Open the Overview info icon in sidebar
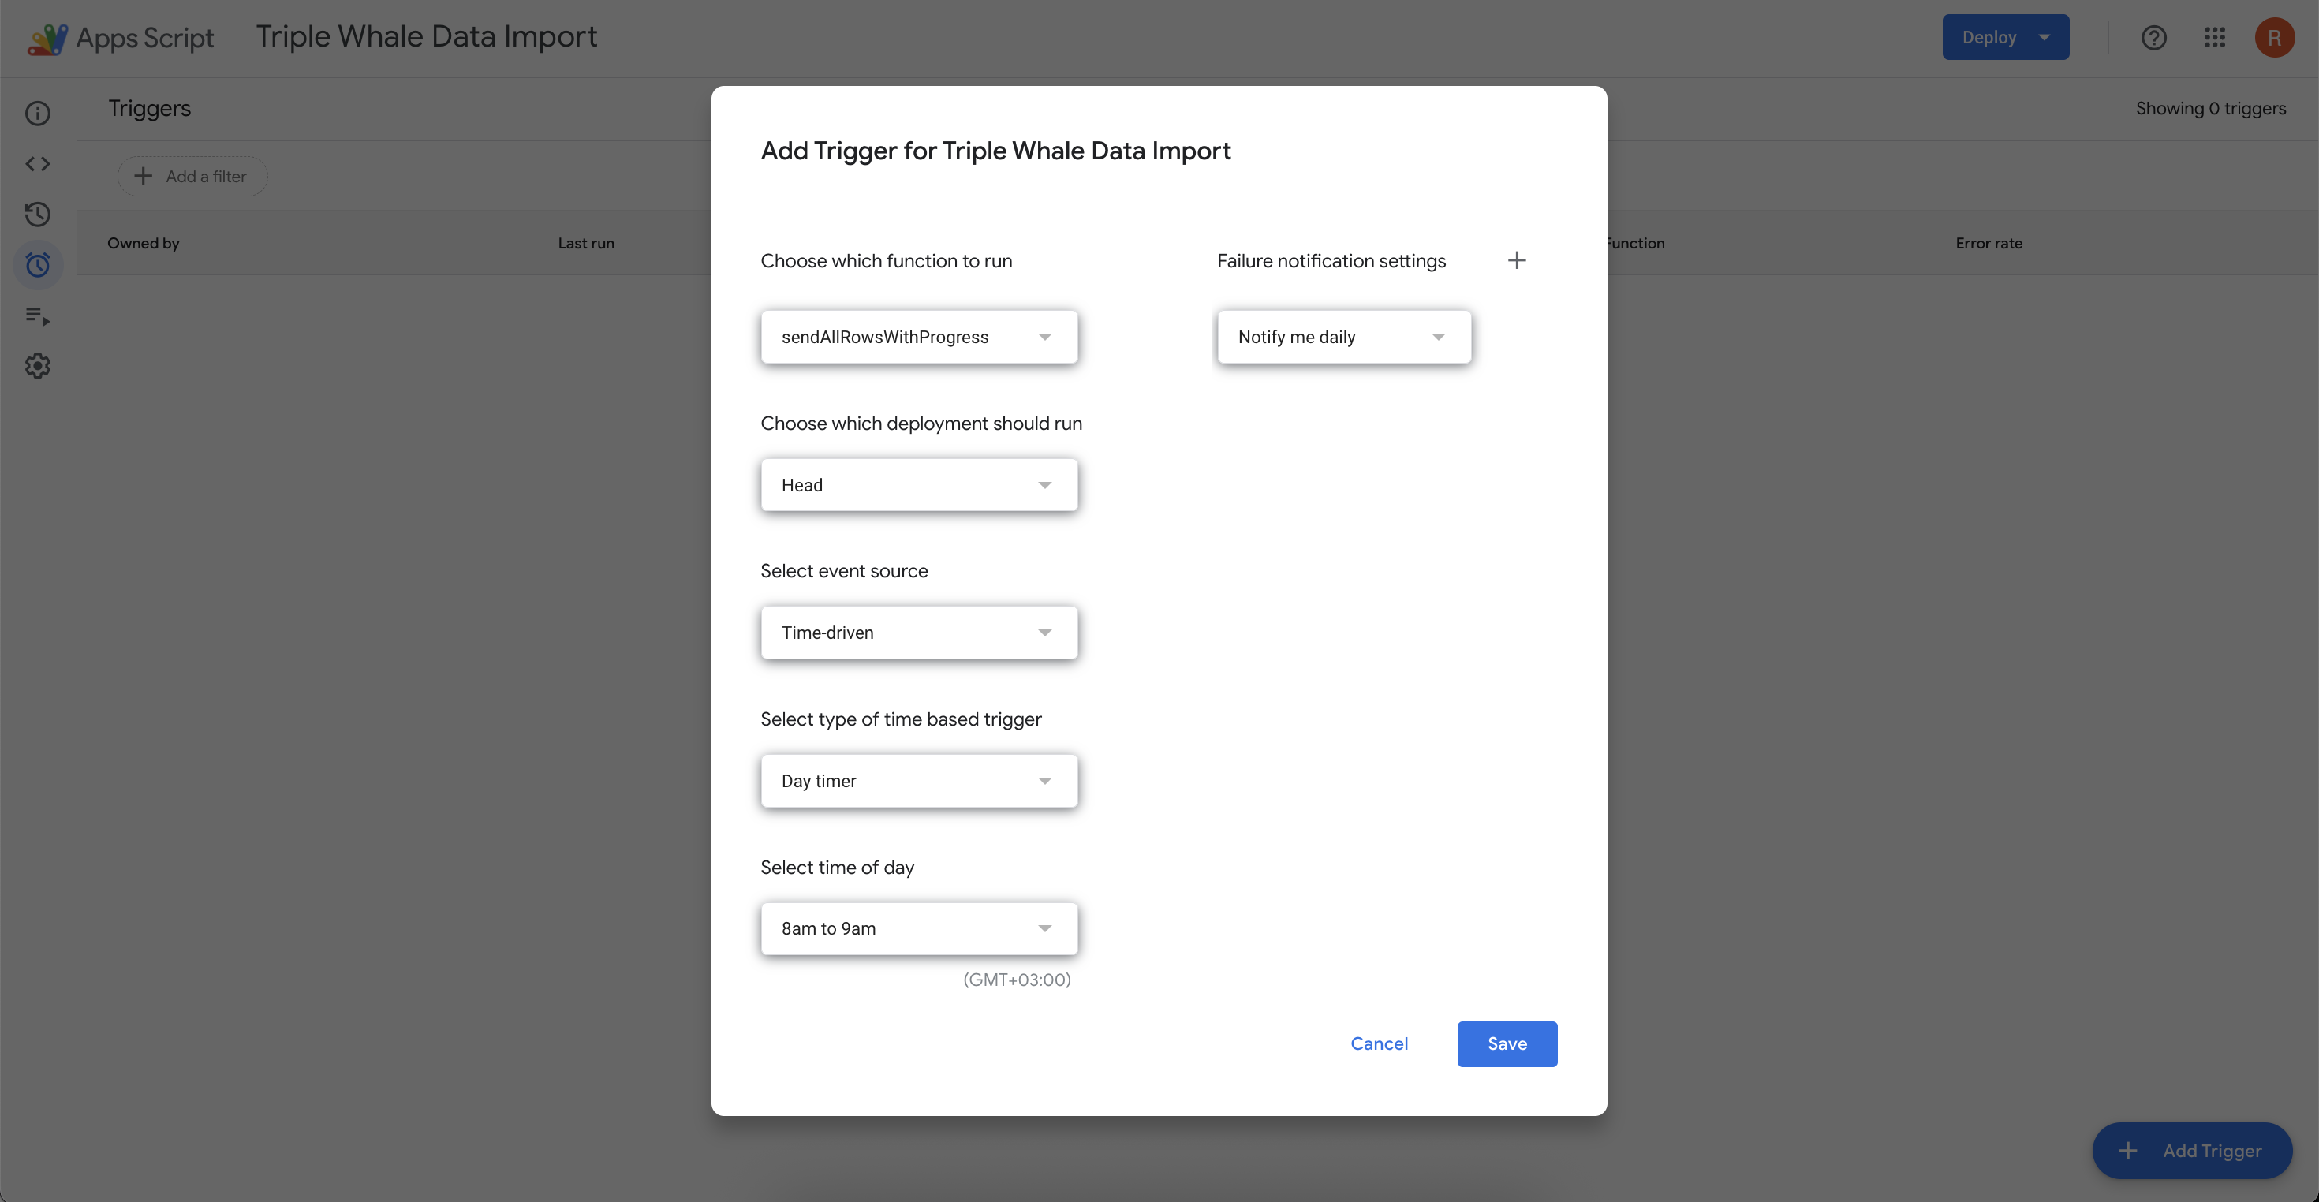Viewport: 2319px width, 1202px height. coord(38,114)
